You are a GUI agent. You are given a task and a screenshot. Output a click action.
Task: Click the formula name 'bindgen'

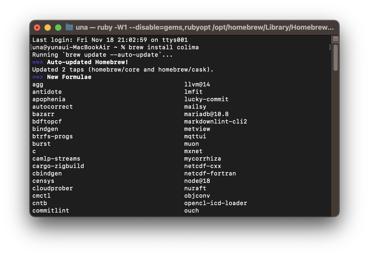(x=45, y=129)
